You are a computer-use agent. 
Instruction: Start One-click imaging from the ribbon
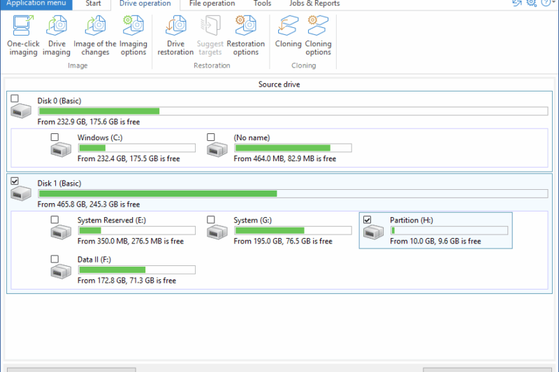(x=23, y=36)
